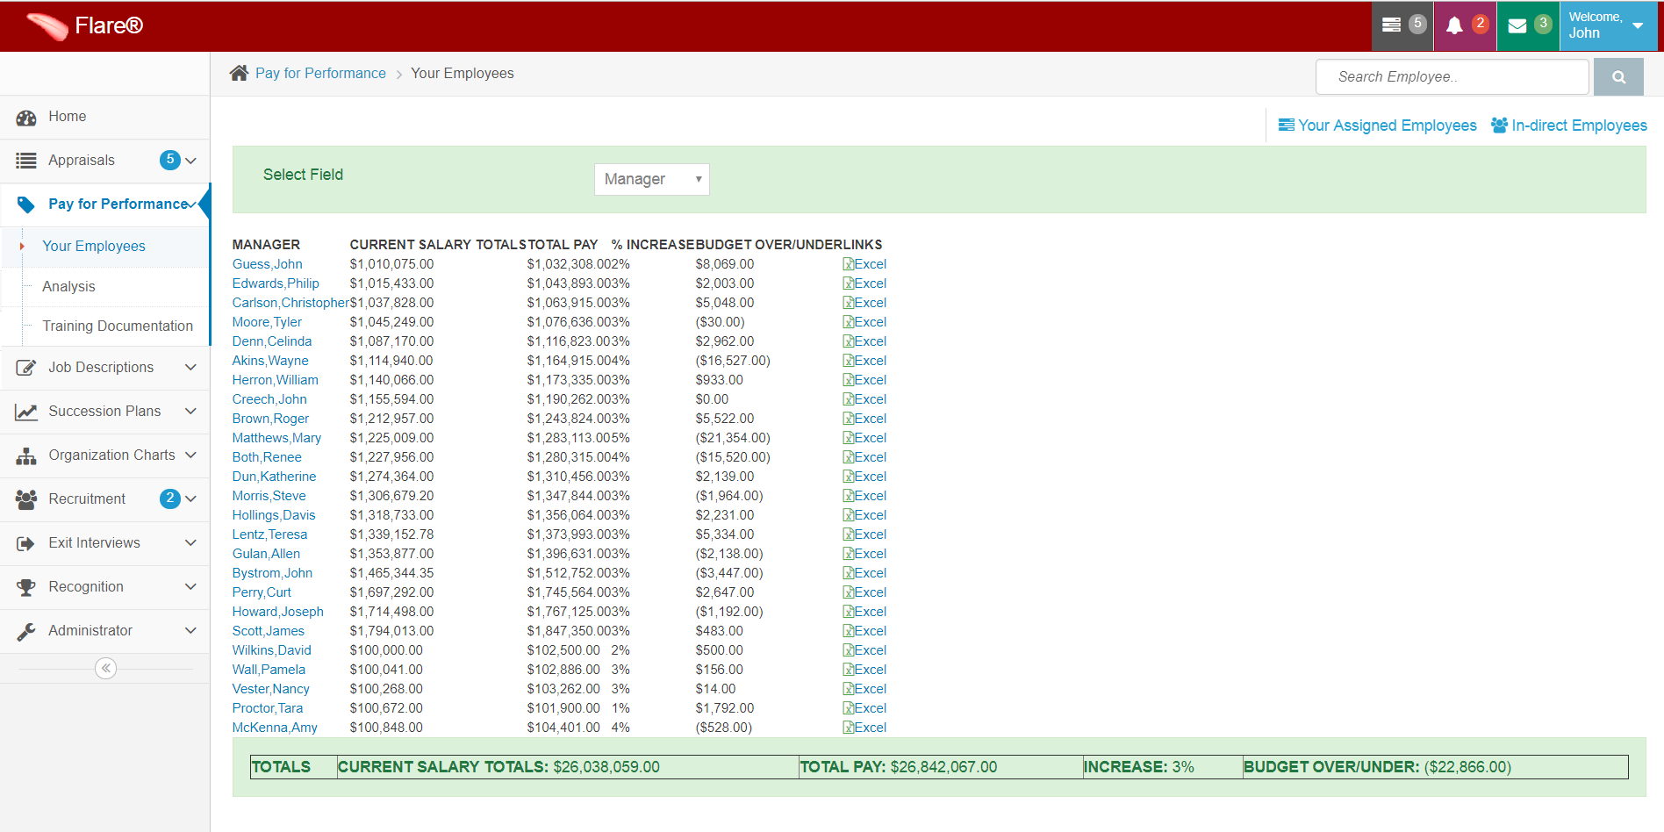1664x832 pixels.
Task: Open the Analysis submenu item
Action: coord(68,286)
